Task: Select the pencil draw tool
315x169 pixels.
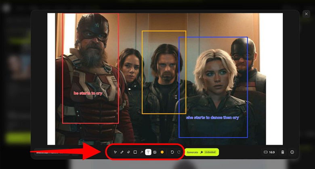Action: 122,152
